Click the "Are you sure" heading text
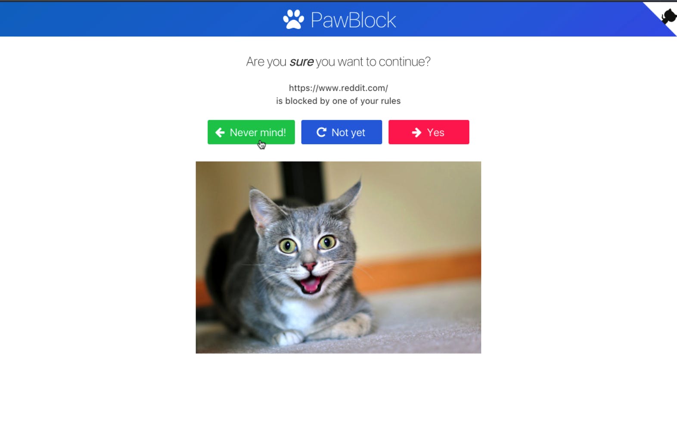The height and width of the screenshot is (424, 677). [338, 62]
